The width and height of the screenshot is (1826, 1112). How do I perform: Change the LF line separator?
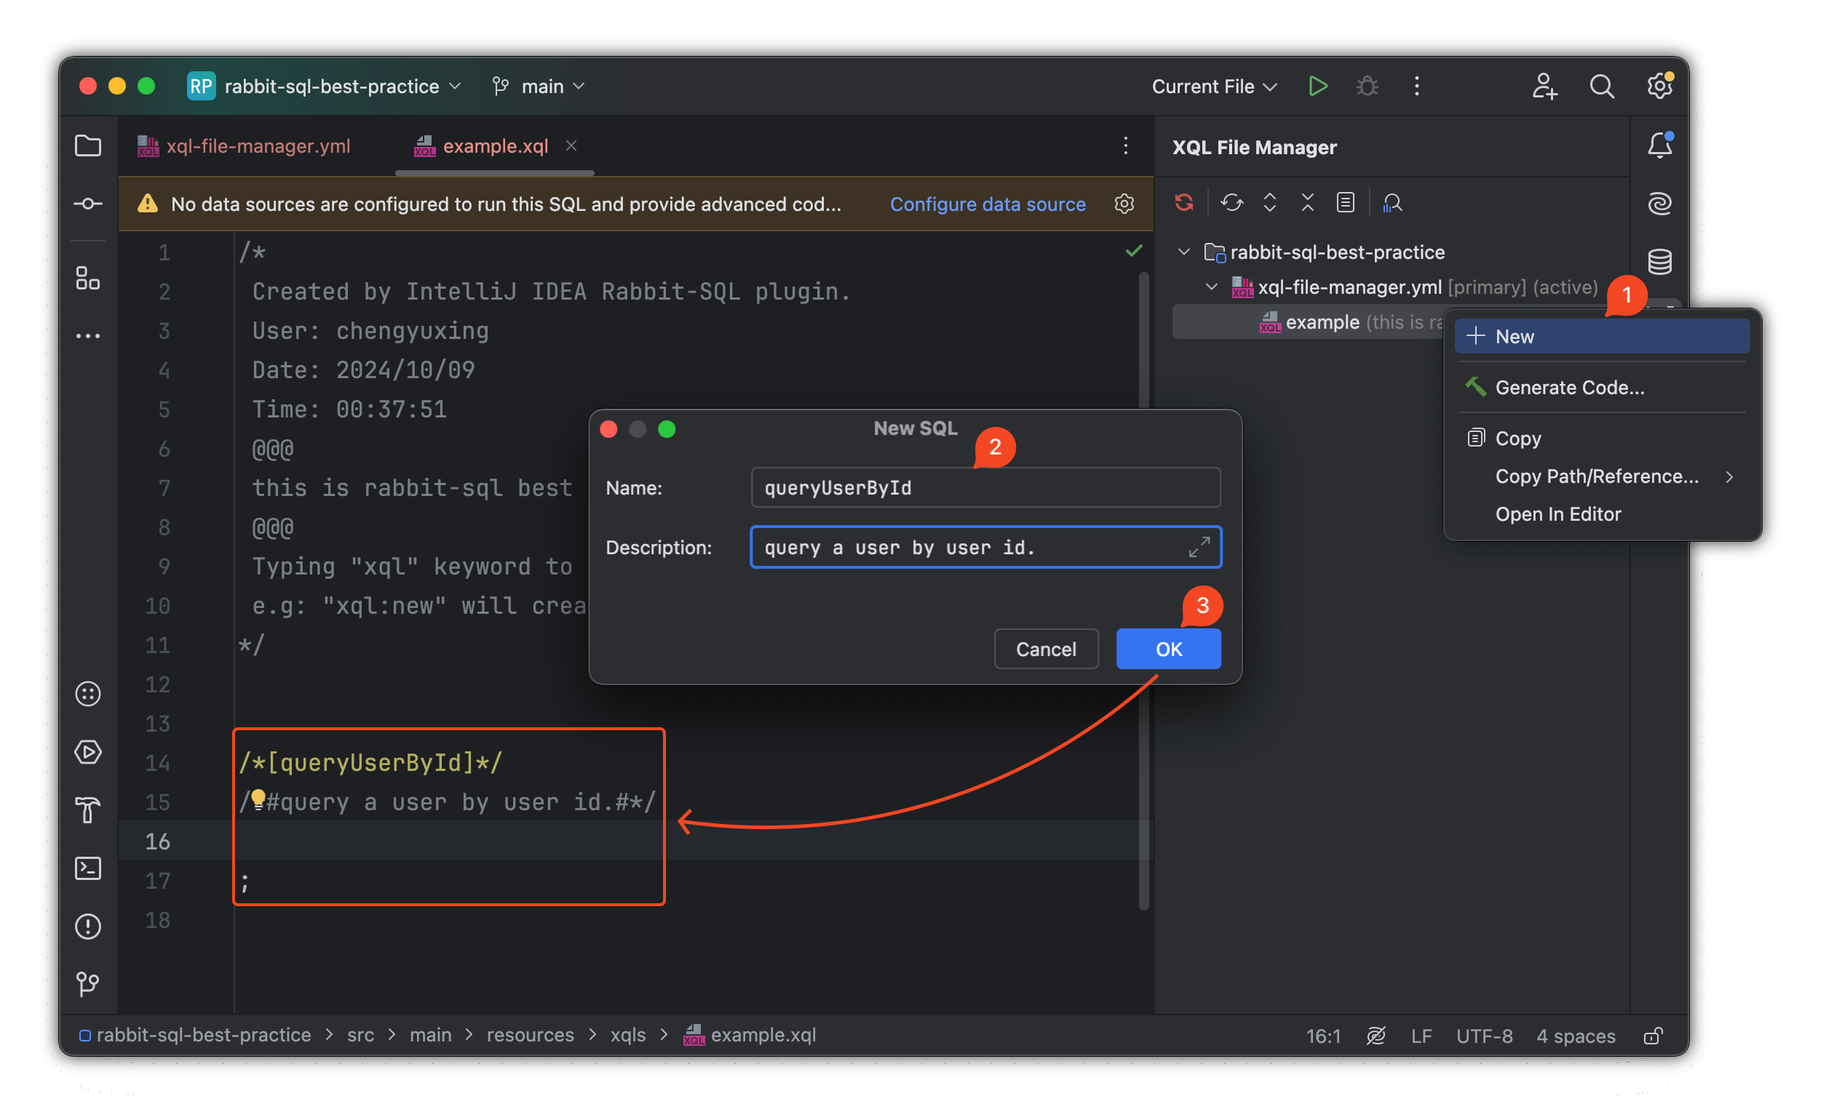[1421, 1036]
